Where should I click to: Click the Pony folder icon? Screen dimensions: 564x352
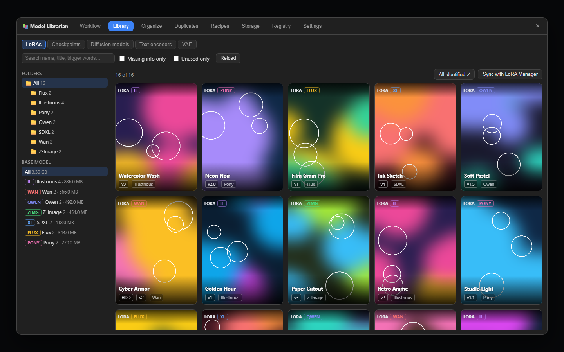tap(34, 113)
